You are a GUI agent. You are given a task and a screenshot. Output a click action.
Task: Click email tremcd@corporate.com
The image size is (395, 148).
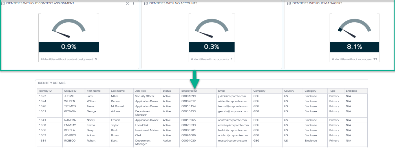[233, 106]
